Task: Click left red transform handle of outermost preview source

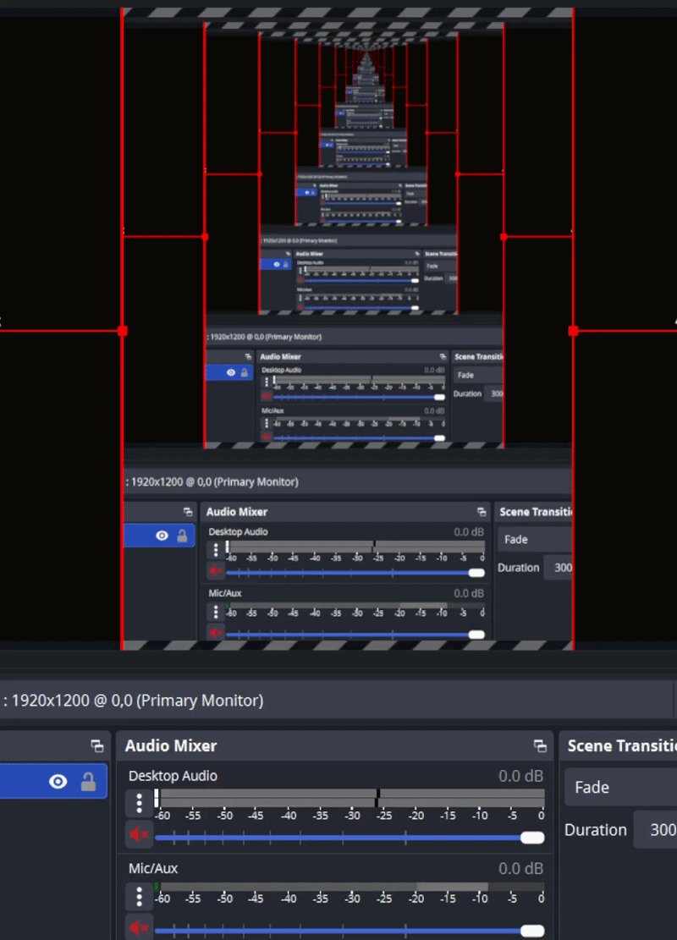Action: (123, 331)
